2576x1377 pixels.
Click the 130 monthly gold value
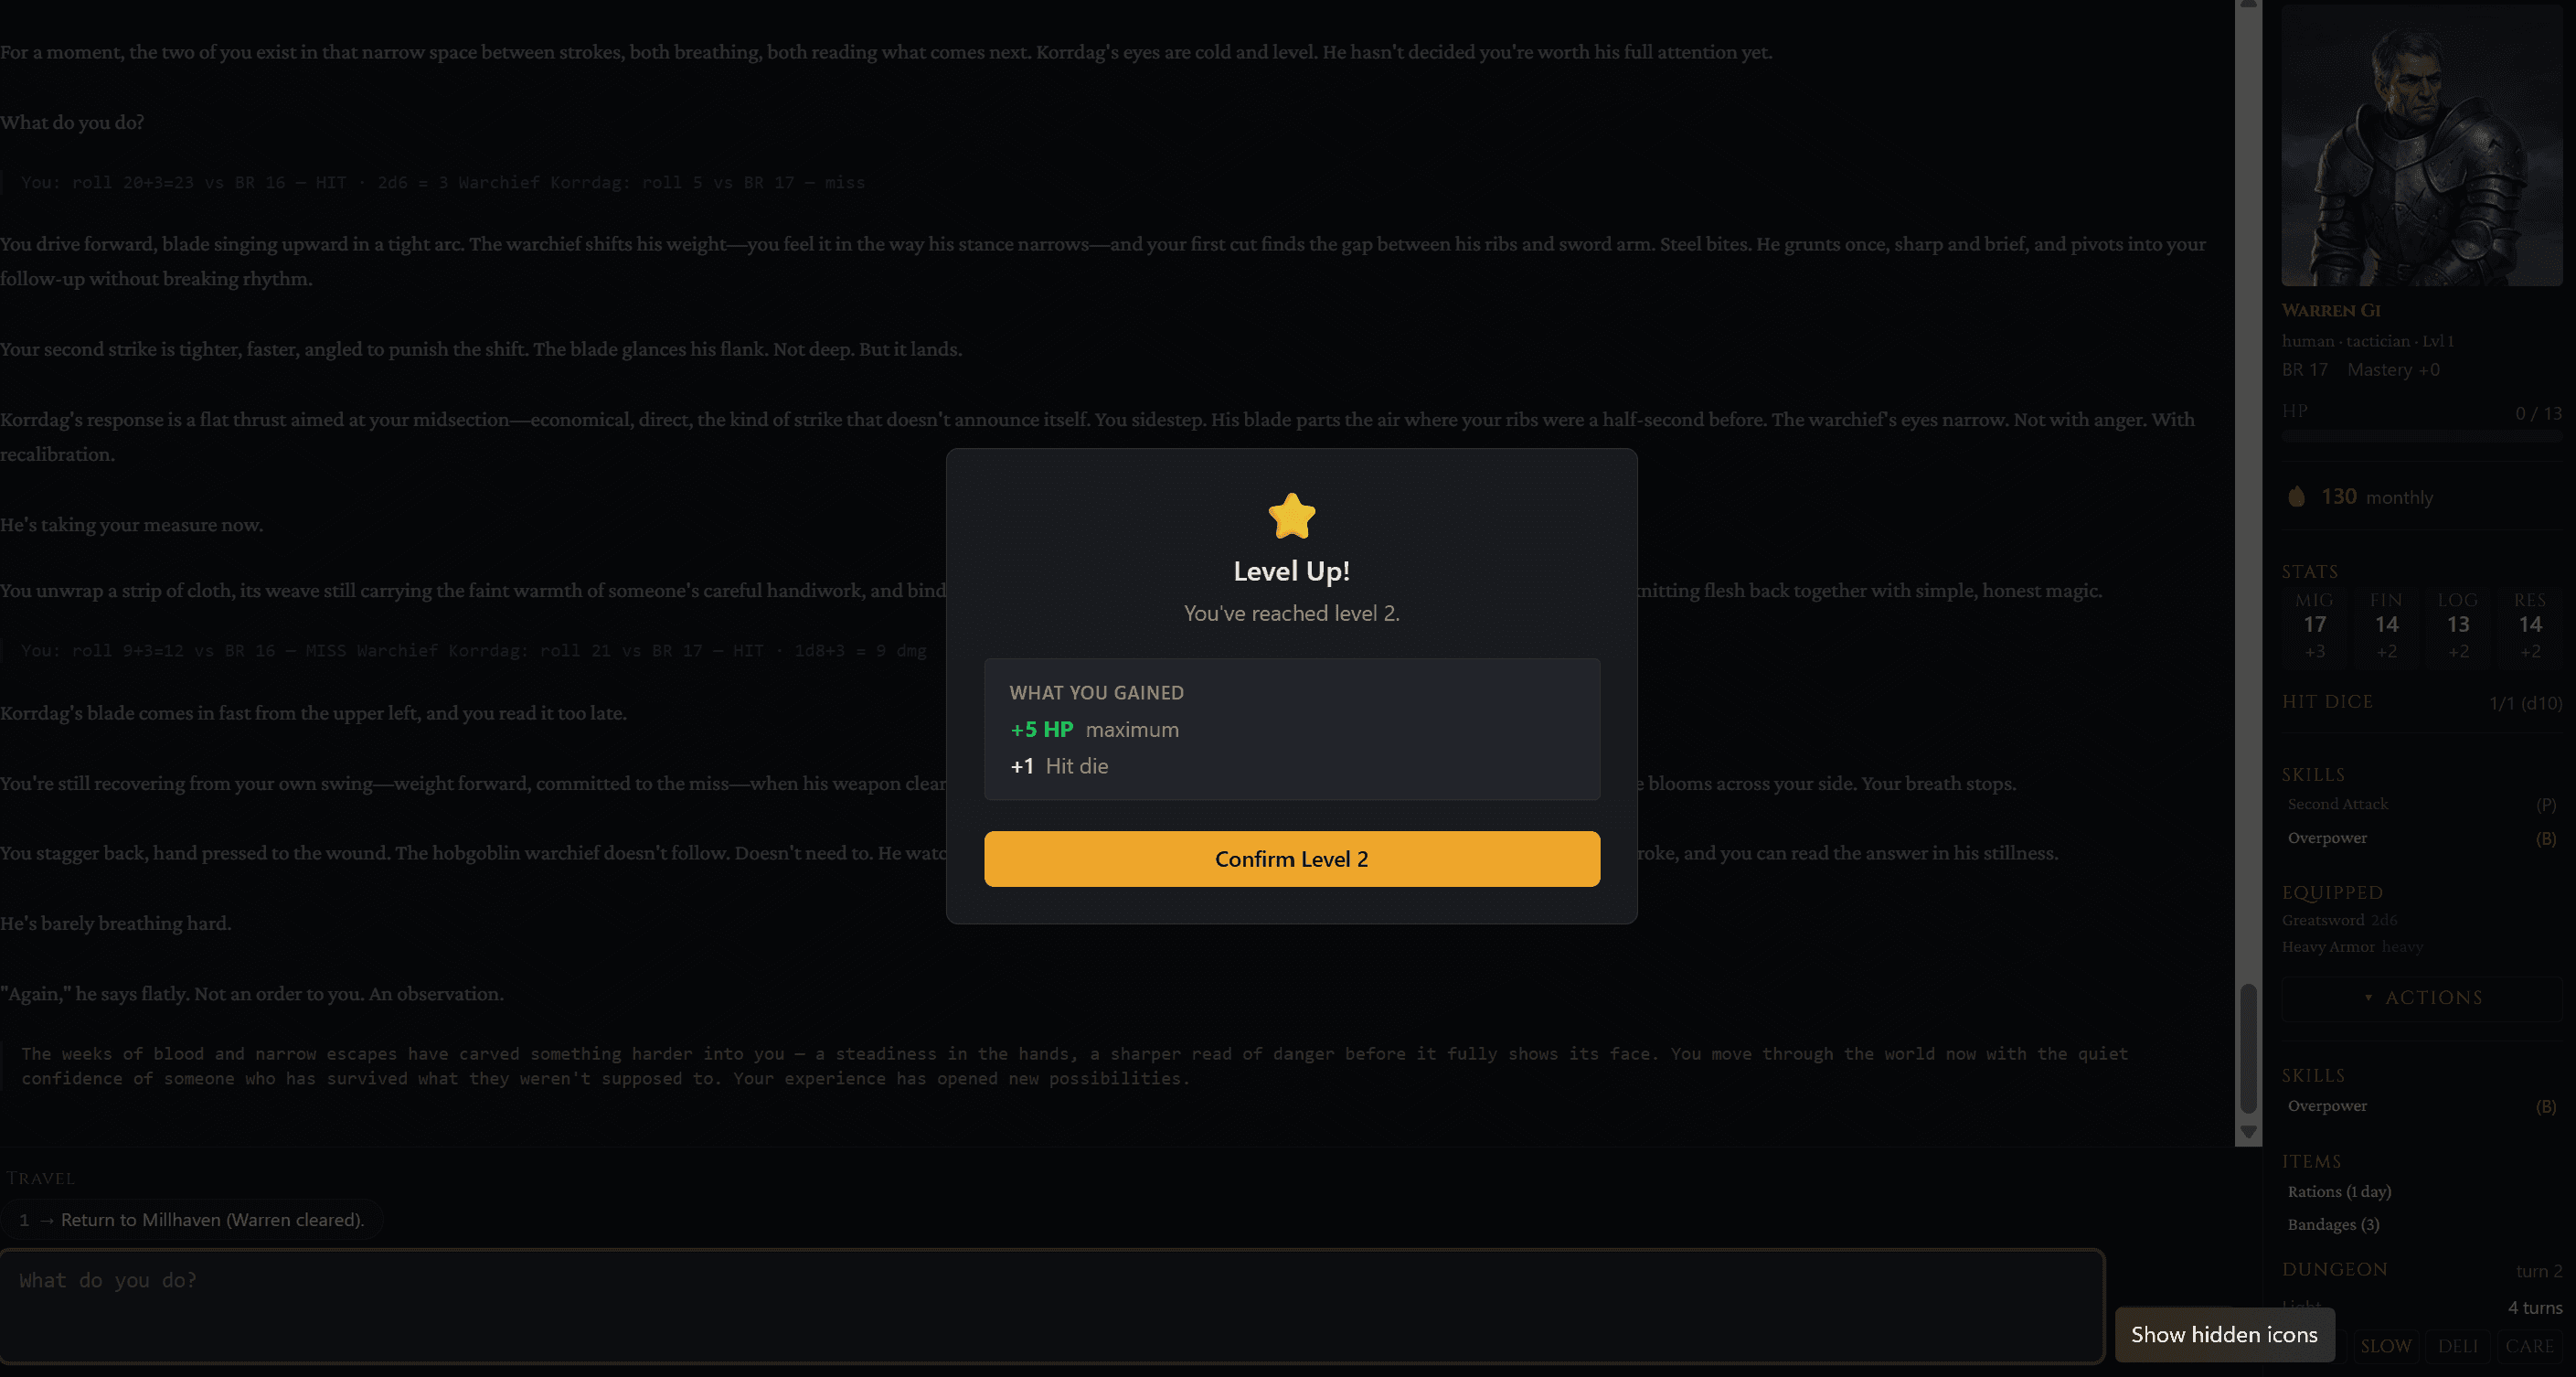tap(2376, 497)
